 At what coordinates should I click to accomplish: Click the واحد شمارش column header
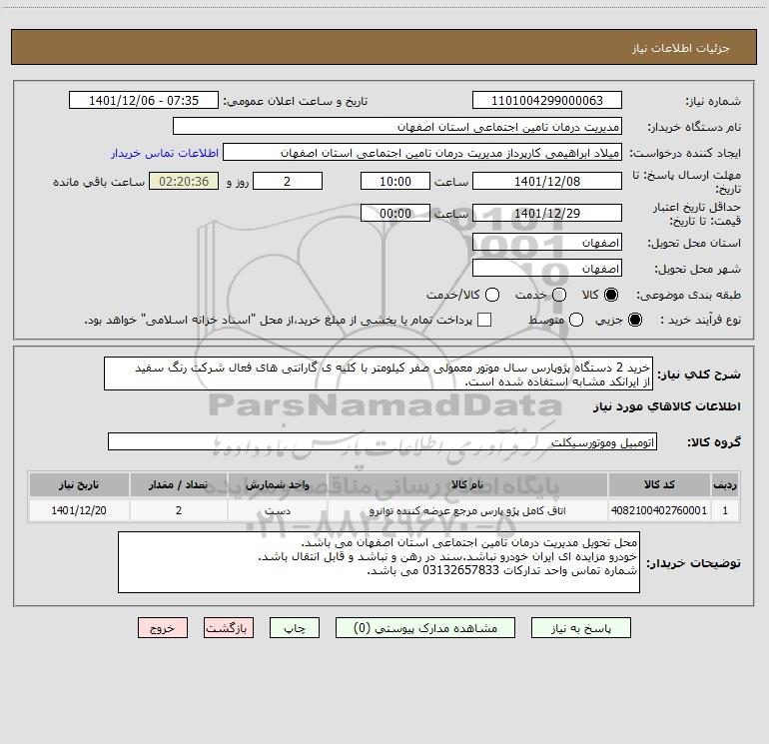277,484
